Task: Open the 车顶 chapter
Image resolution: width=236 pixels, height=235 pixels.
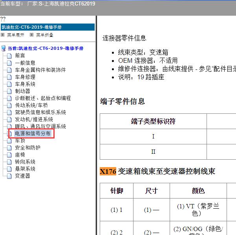Action: coord(20,140)
